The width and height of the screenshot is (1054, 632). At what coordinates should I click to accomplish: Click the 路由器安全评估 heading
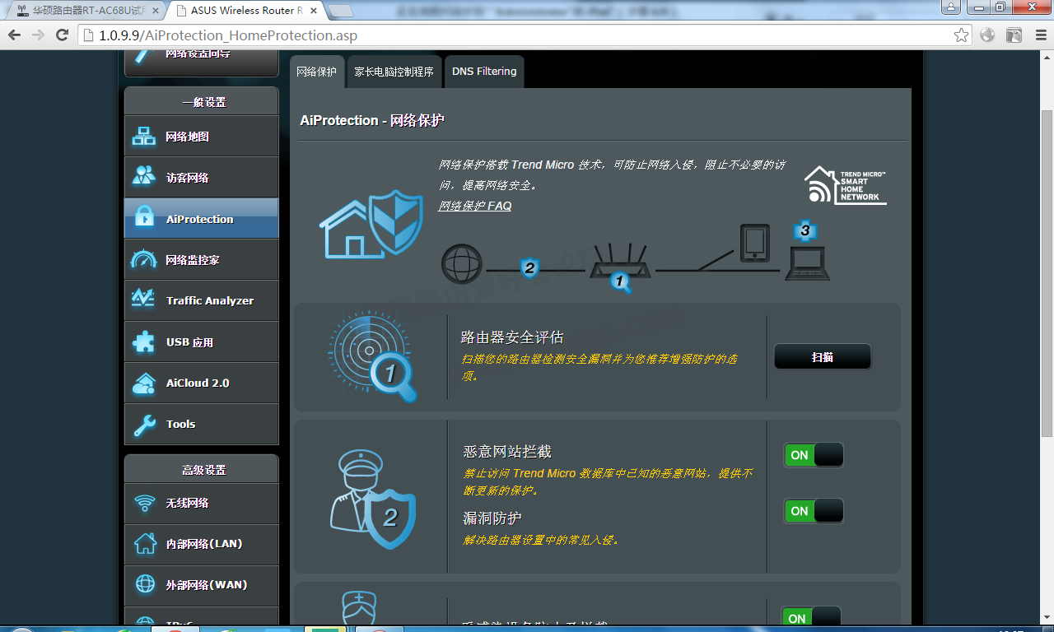(x=512, y=337)
